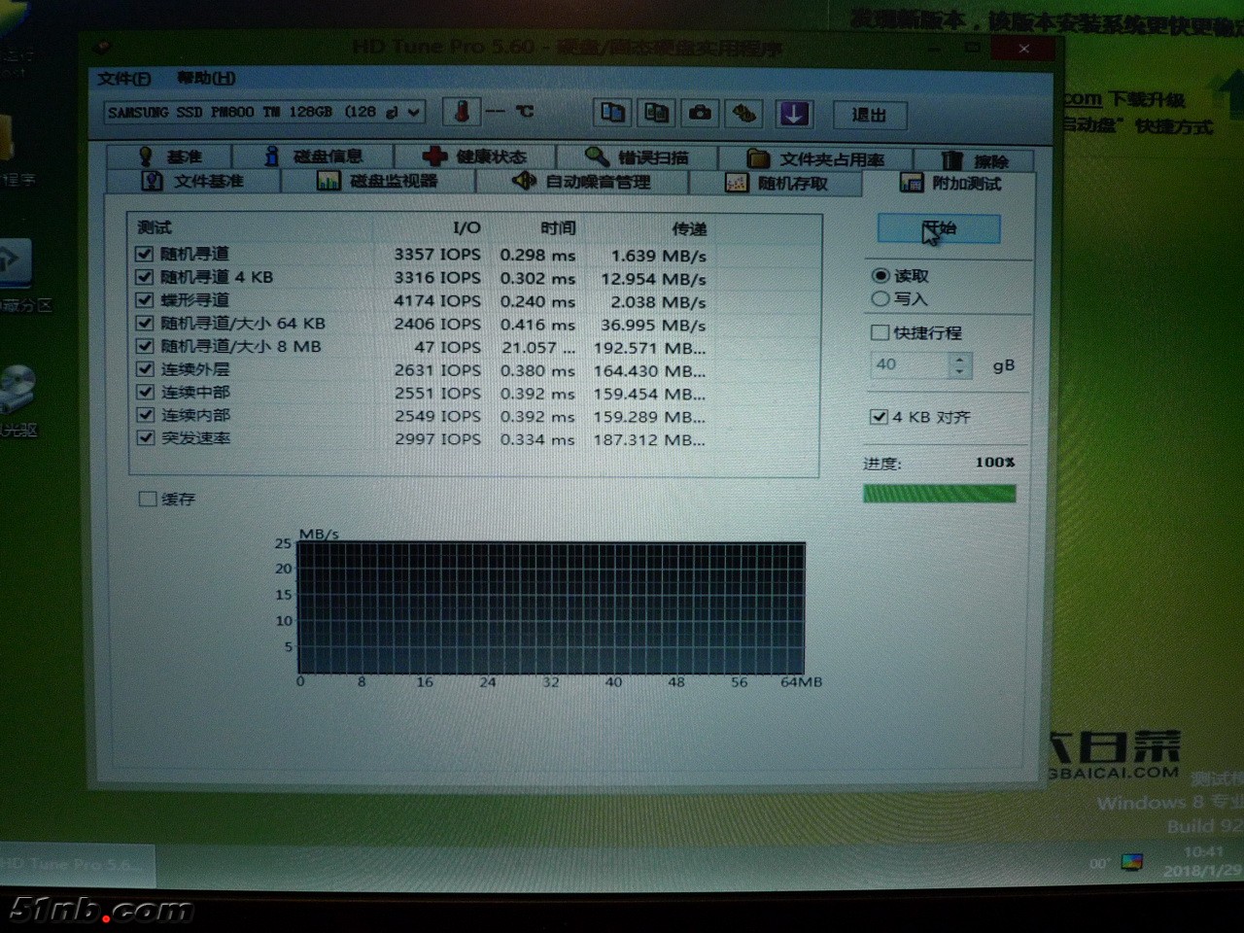
Task: Enable the 缓存 checkbox
Action: point(148,499)
